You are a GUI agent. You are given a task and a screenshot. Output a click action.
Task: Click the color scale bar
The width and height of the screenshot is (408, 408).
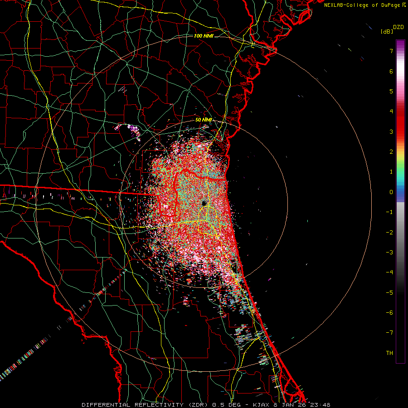tap(400, 201)
